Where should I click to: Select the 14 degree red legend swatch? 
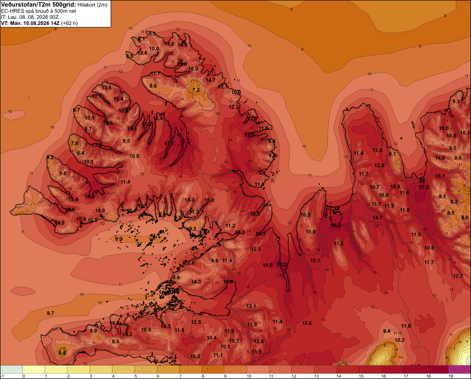348,369
